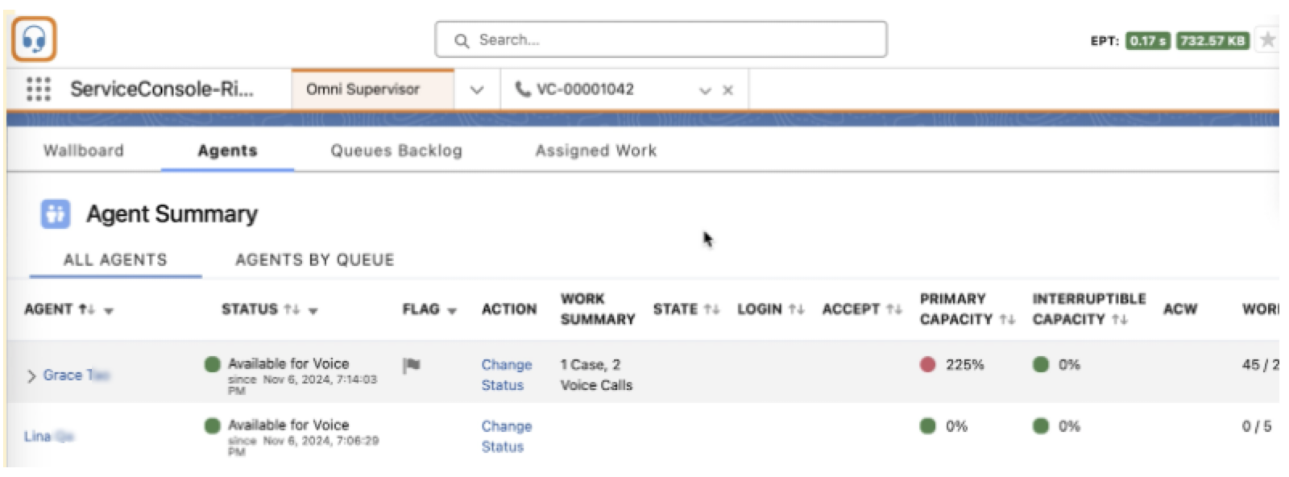The height and width of the screenshot is (477, 1289).
Task: Sort by Primary Capacity column arrows
Action: point(1007,320)
